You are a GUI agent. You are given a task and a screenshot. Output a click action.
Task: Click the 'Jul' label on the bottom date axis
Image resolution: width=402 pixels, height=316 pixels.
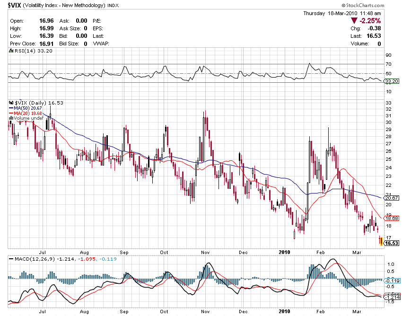coord(42,311)
